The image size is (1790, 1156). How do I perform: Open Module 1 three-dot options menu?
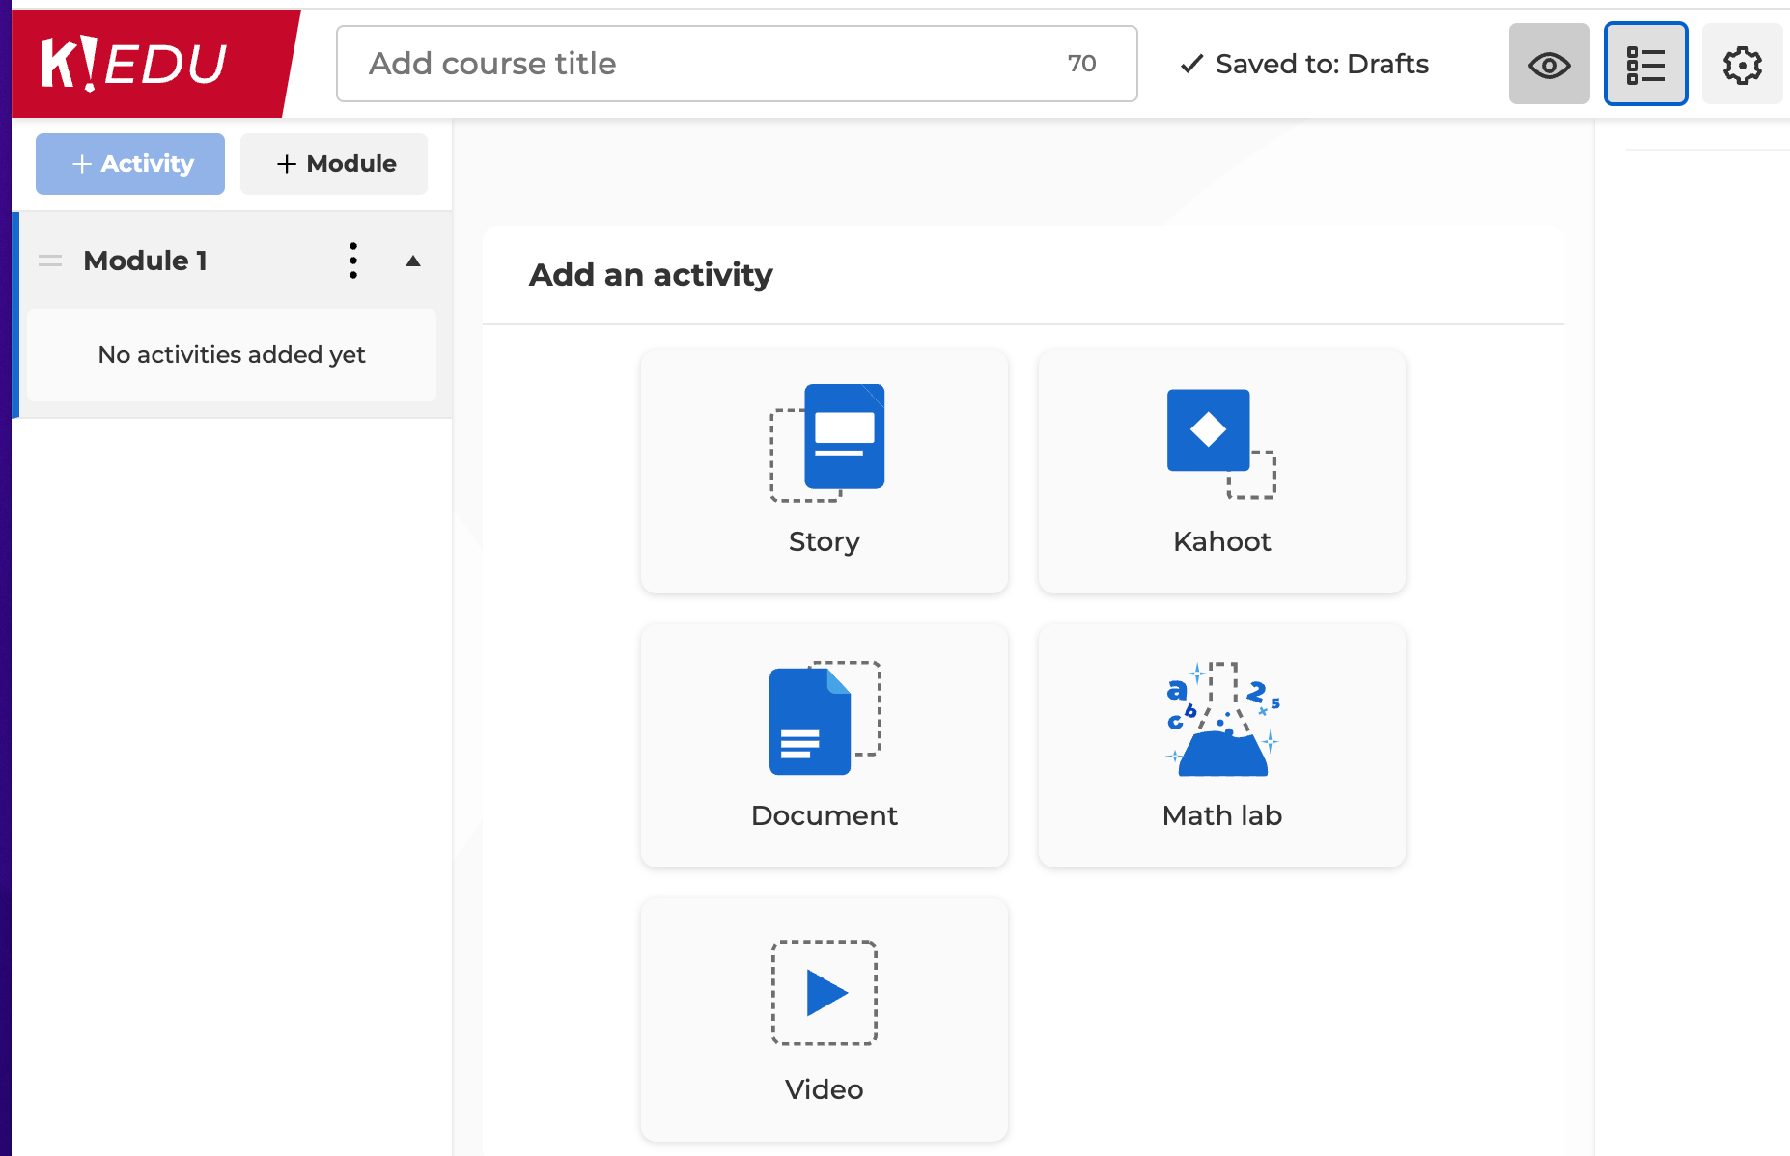click(353, 261)
